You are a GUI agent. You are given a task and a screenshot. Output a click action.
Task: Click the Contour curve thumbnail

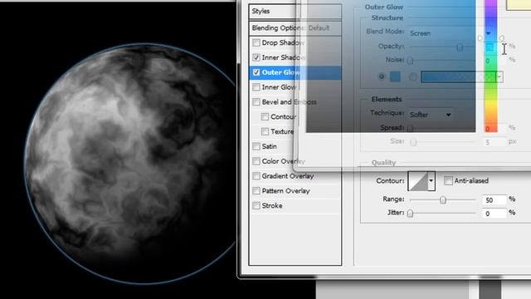pyautogui.click(x=417, y=181)
